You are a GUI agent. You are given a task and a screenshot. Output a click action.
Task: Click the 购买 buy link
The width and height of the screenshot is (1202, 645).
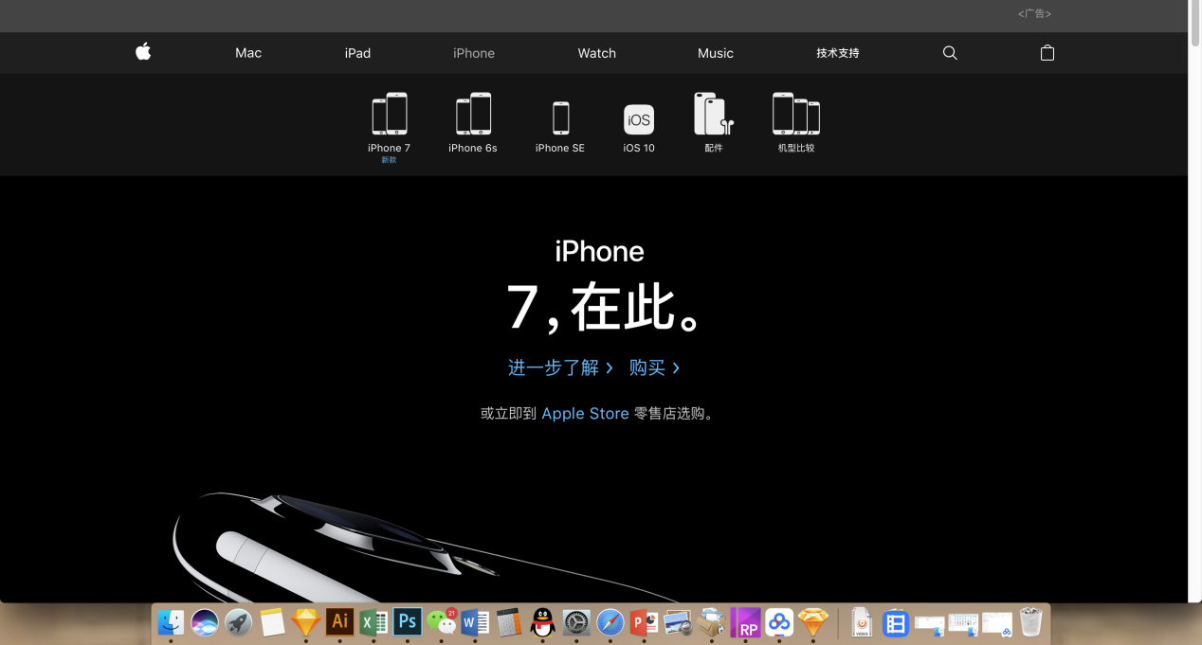tap(654, 367)
